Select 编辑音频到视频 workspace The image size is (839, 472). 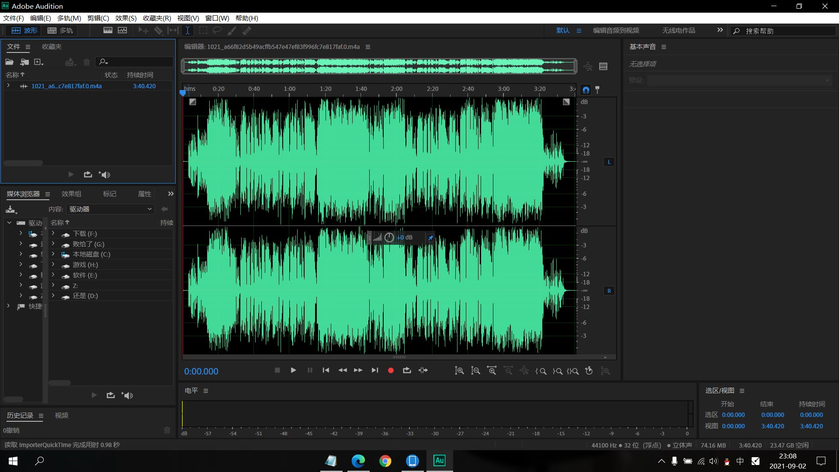(616, 30)
